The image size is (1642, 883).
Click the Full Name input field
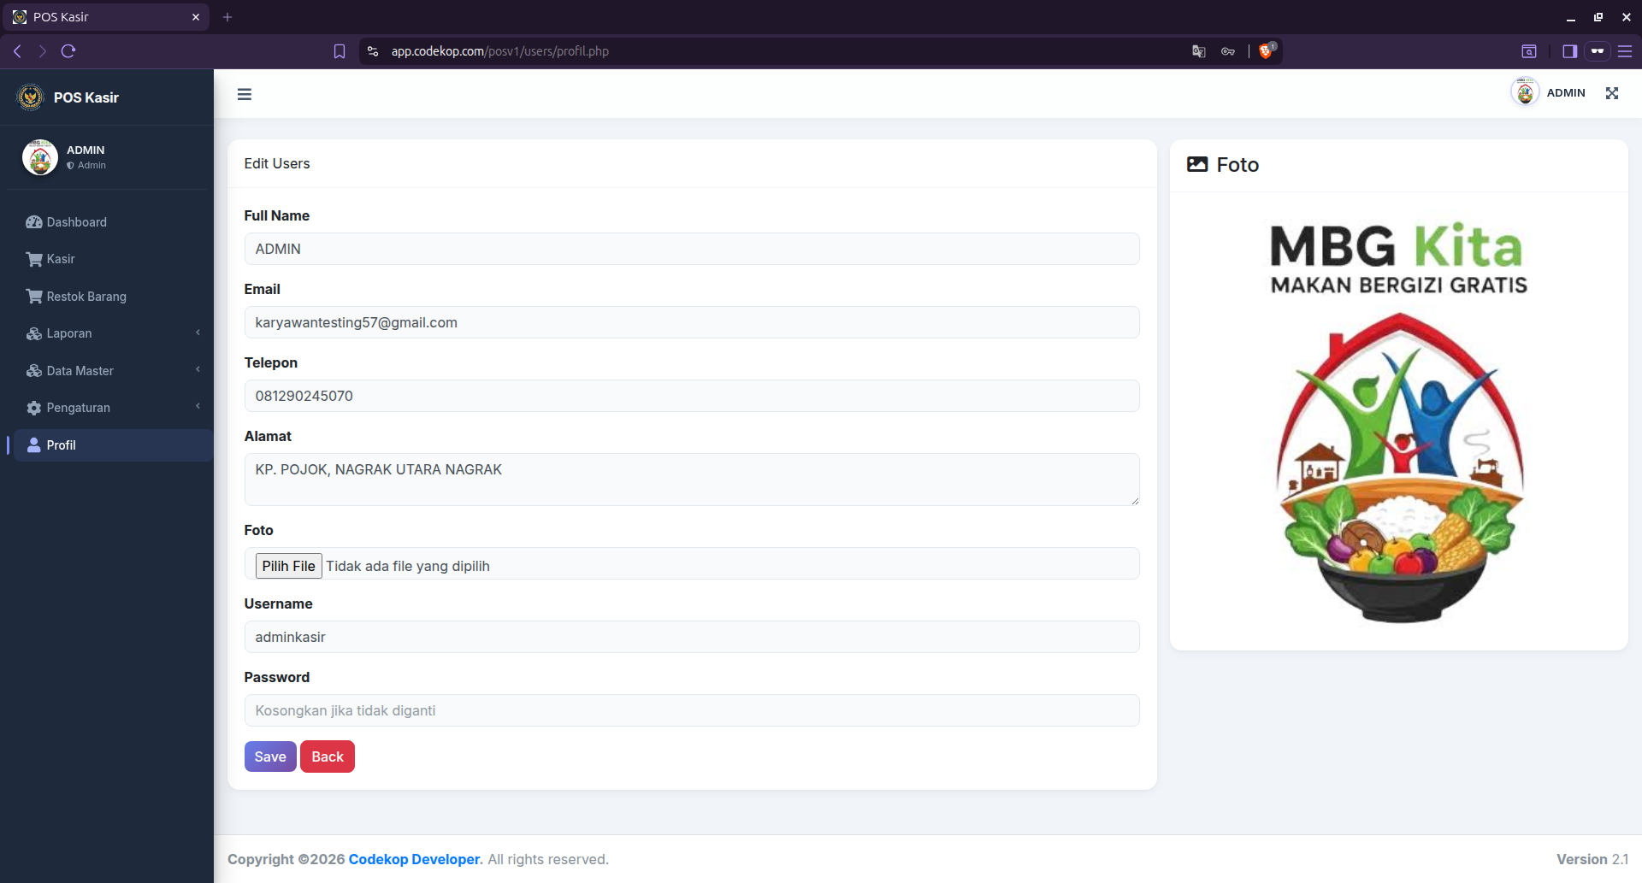click(692, 249)
